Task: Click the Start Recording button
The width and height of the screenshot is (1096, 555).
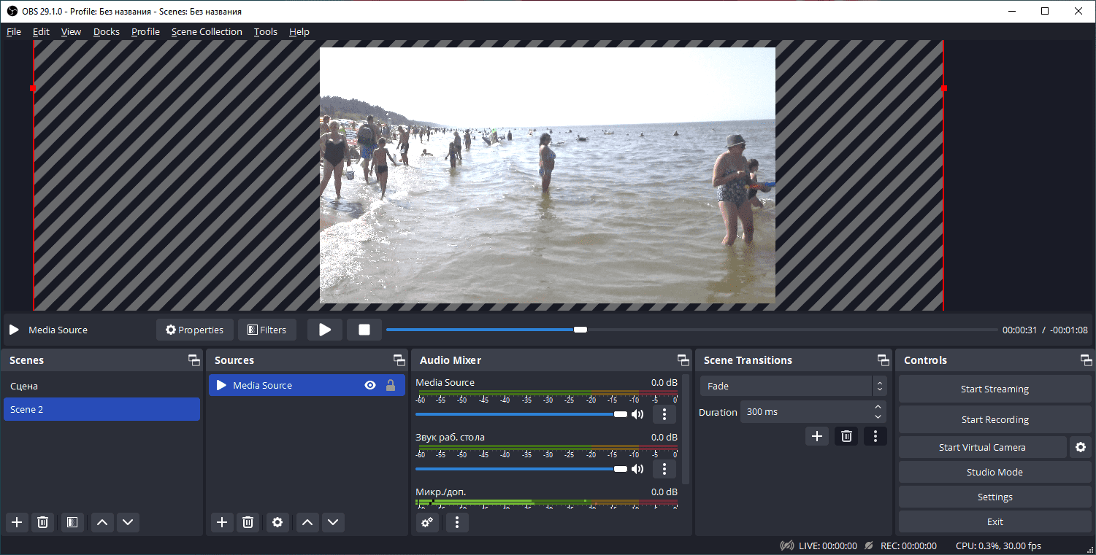Action: 995,419
